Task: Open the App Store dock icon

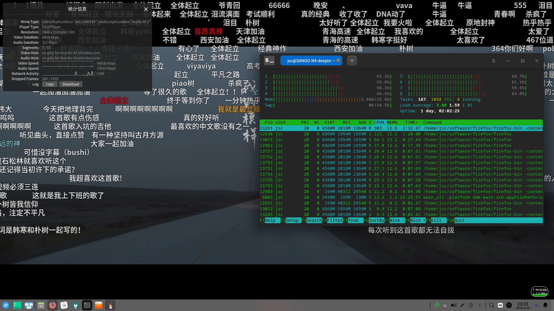Action: coord(99,305)
